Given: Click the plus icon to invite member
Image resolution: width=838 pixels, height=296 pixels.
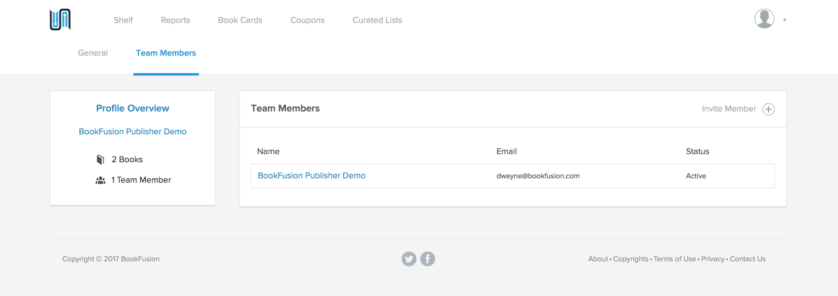Looking at the screenshot, I should [x=769, y=110].
